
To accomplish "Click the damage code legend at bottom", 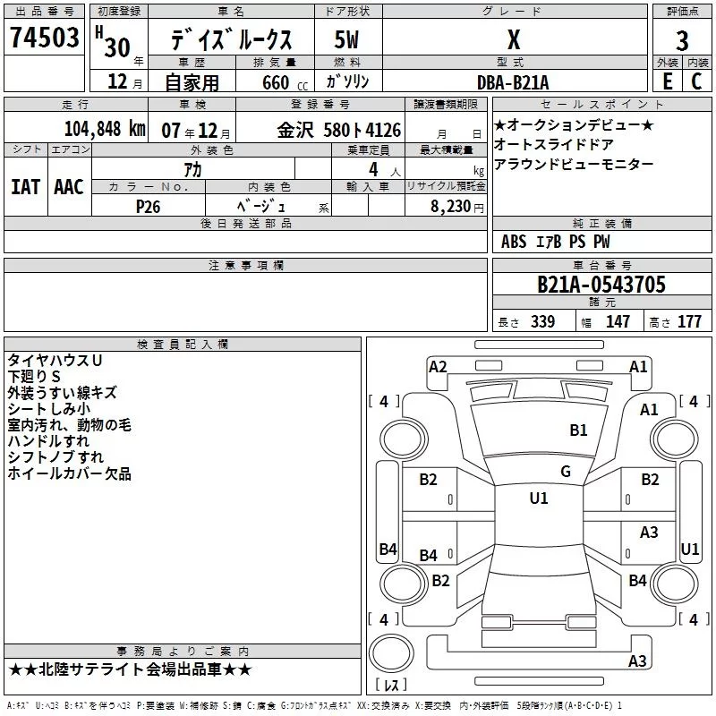I will click(314, 706).
